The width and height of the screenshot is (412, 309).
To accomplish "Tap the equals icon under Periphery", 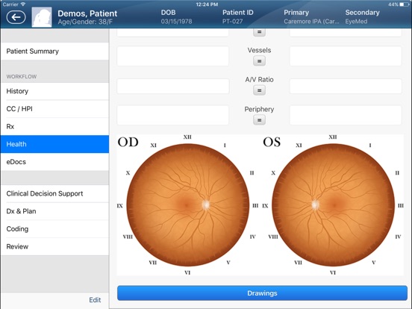I will 259,120.
